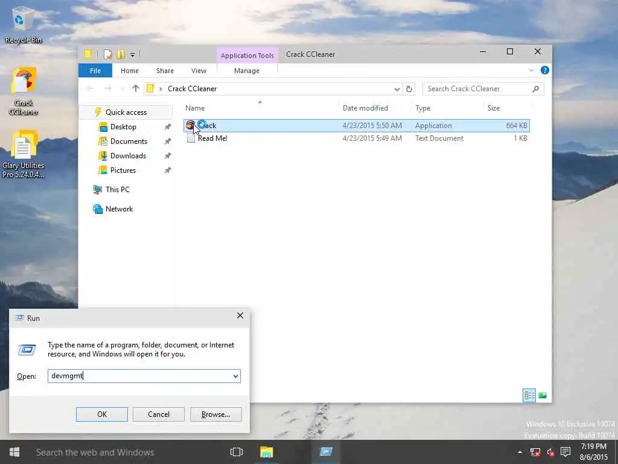Select Network in the navigation pane
Screen dimensions: 618x464
[x=119, y=208]
